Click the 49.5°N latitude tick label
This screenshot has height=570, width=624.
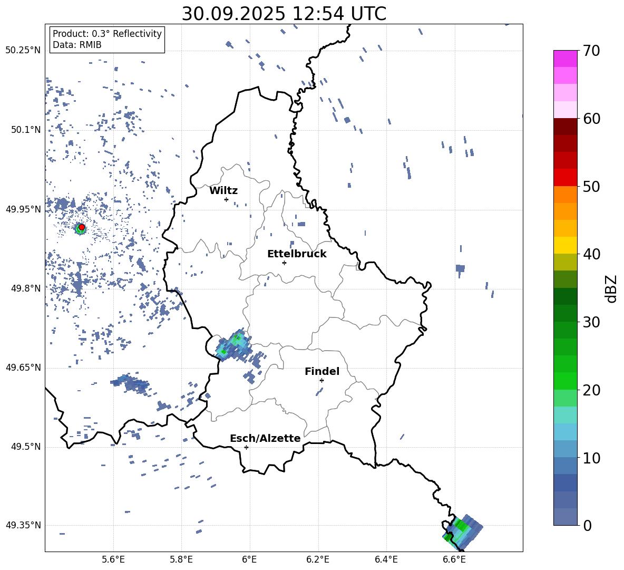tap(25, 447)
